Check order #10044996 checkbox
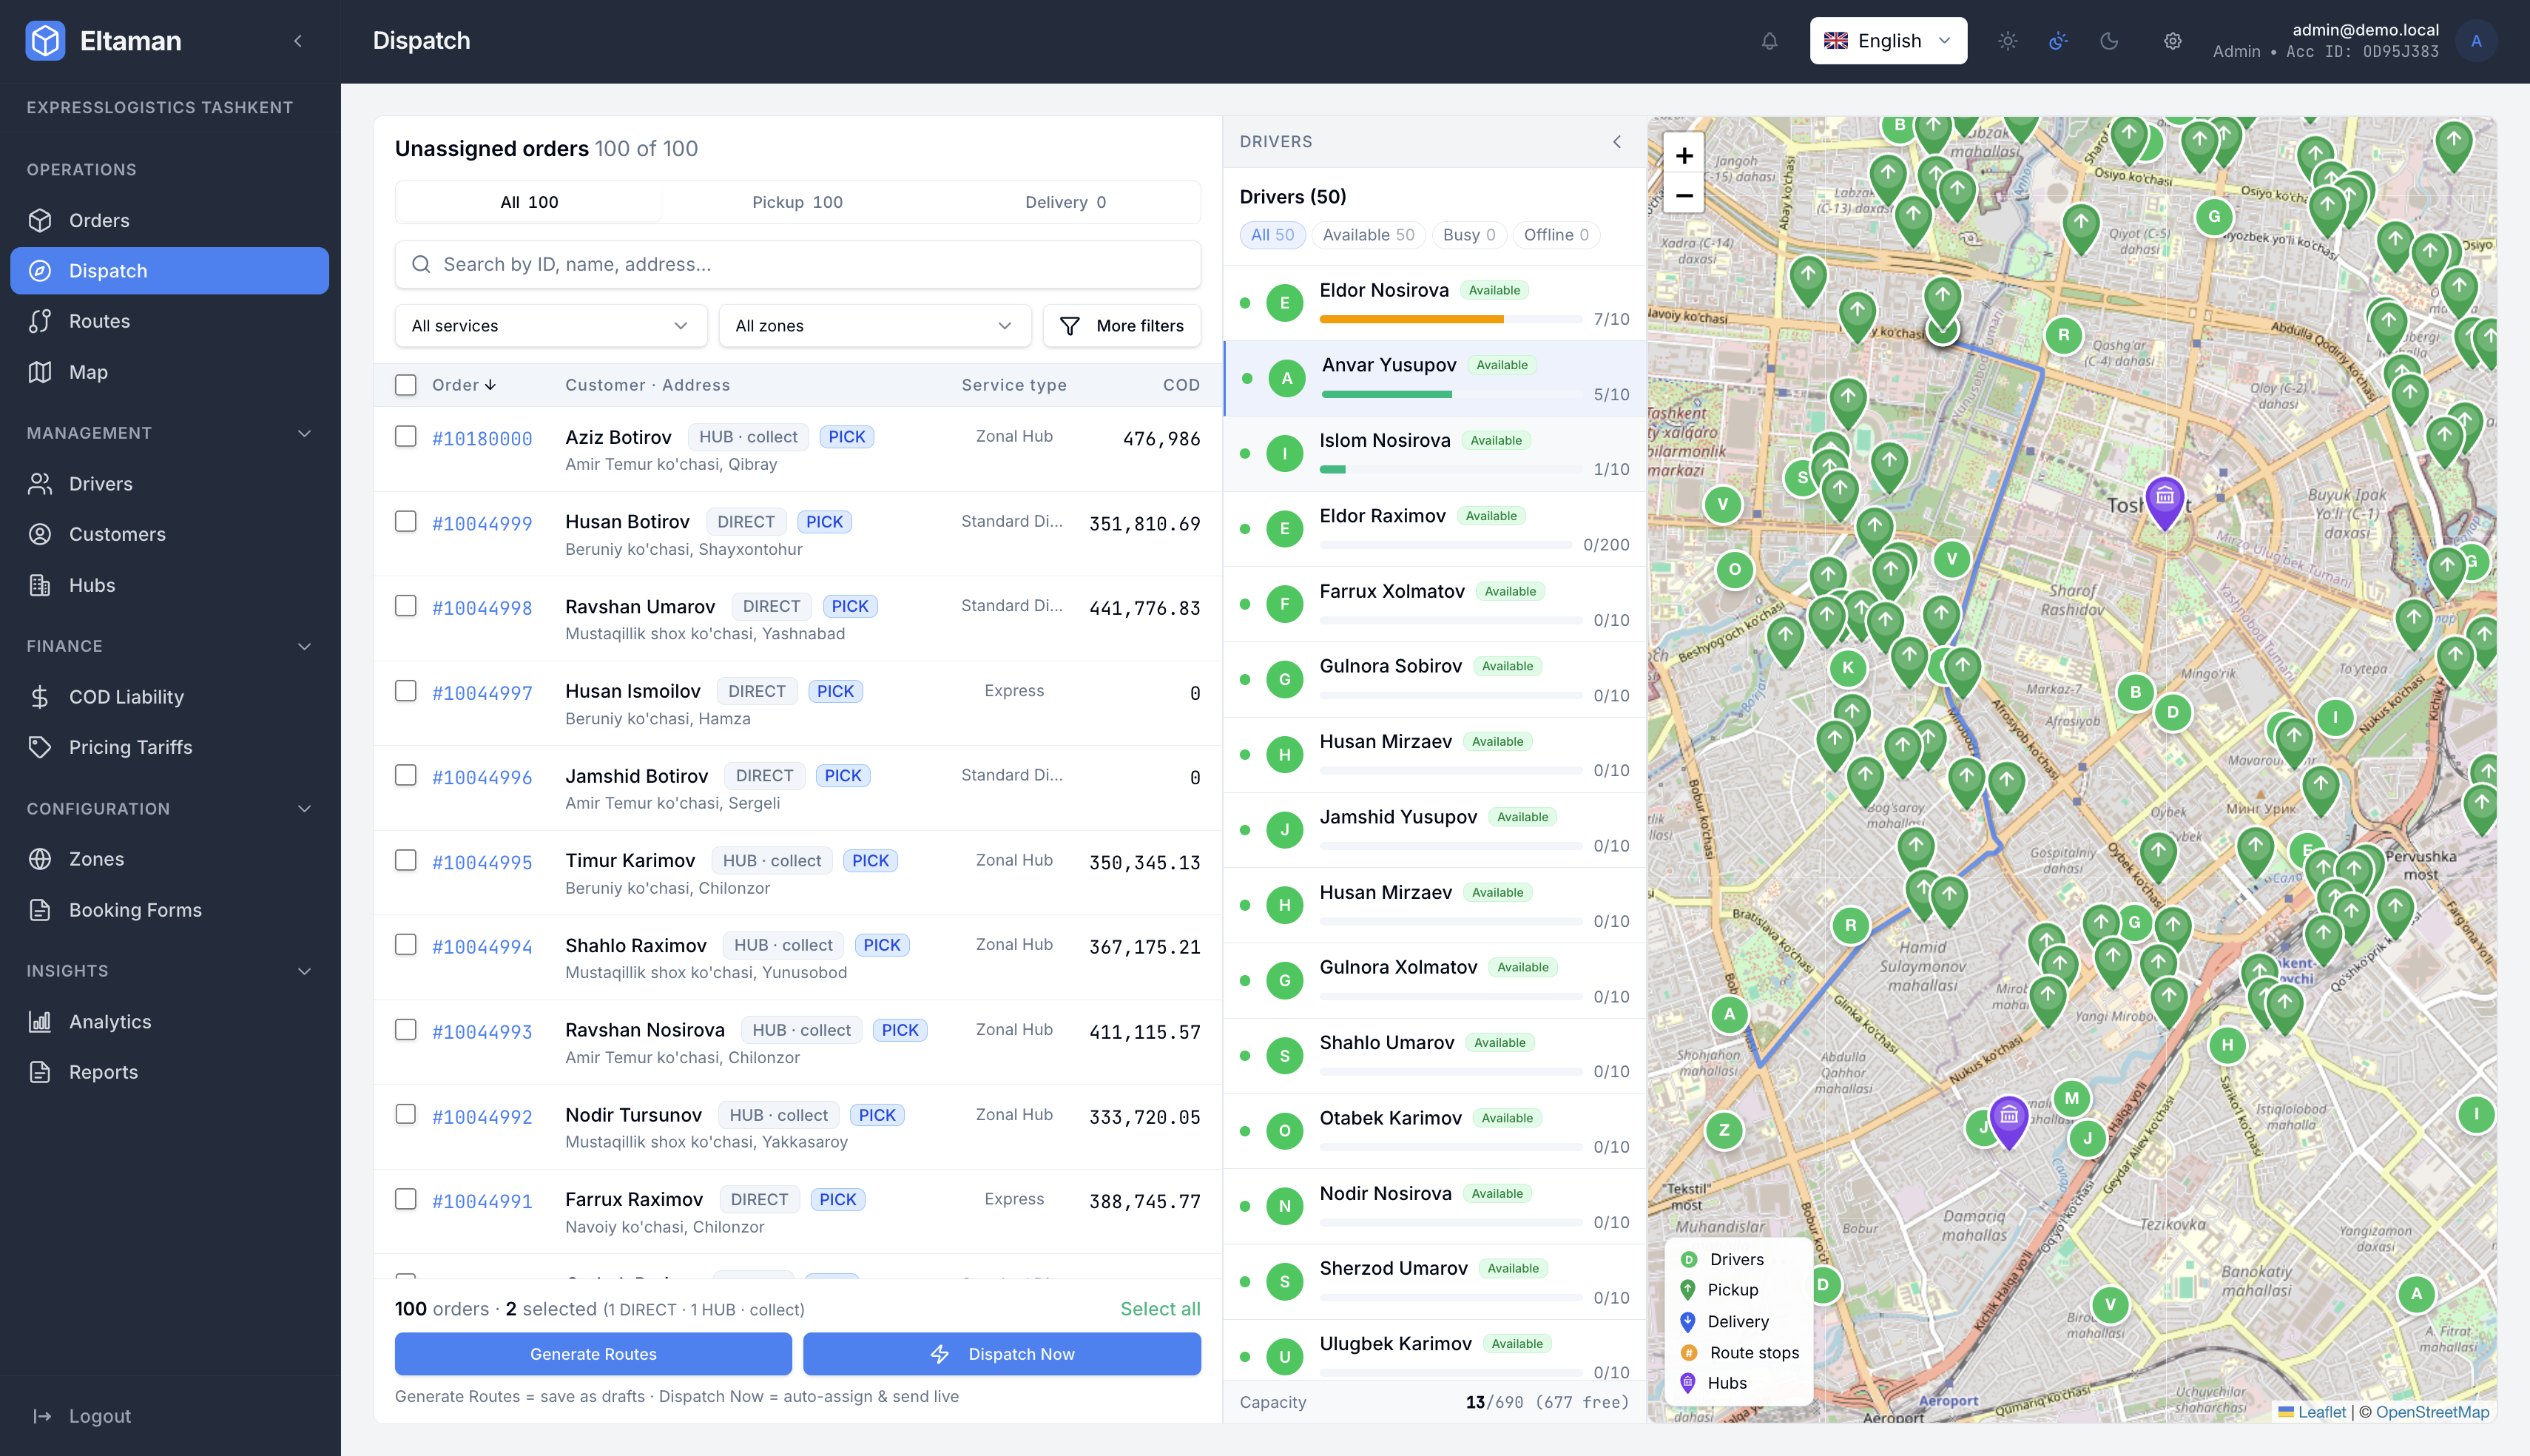Screen dimensions: 2530x1456 (406, 775)
